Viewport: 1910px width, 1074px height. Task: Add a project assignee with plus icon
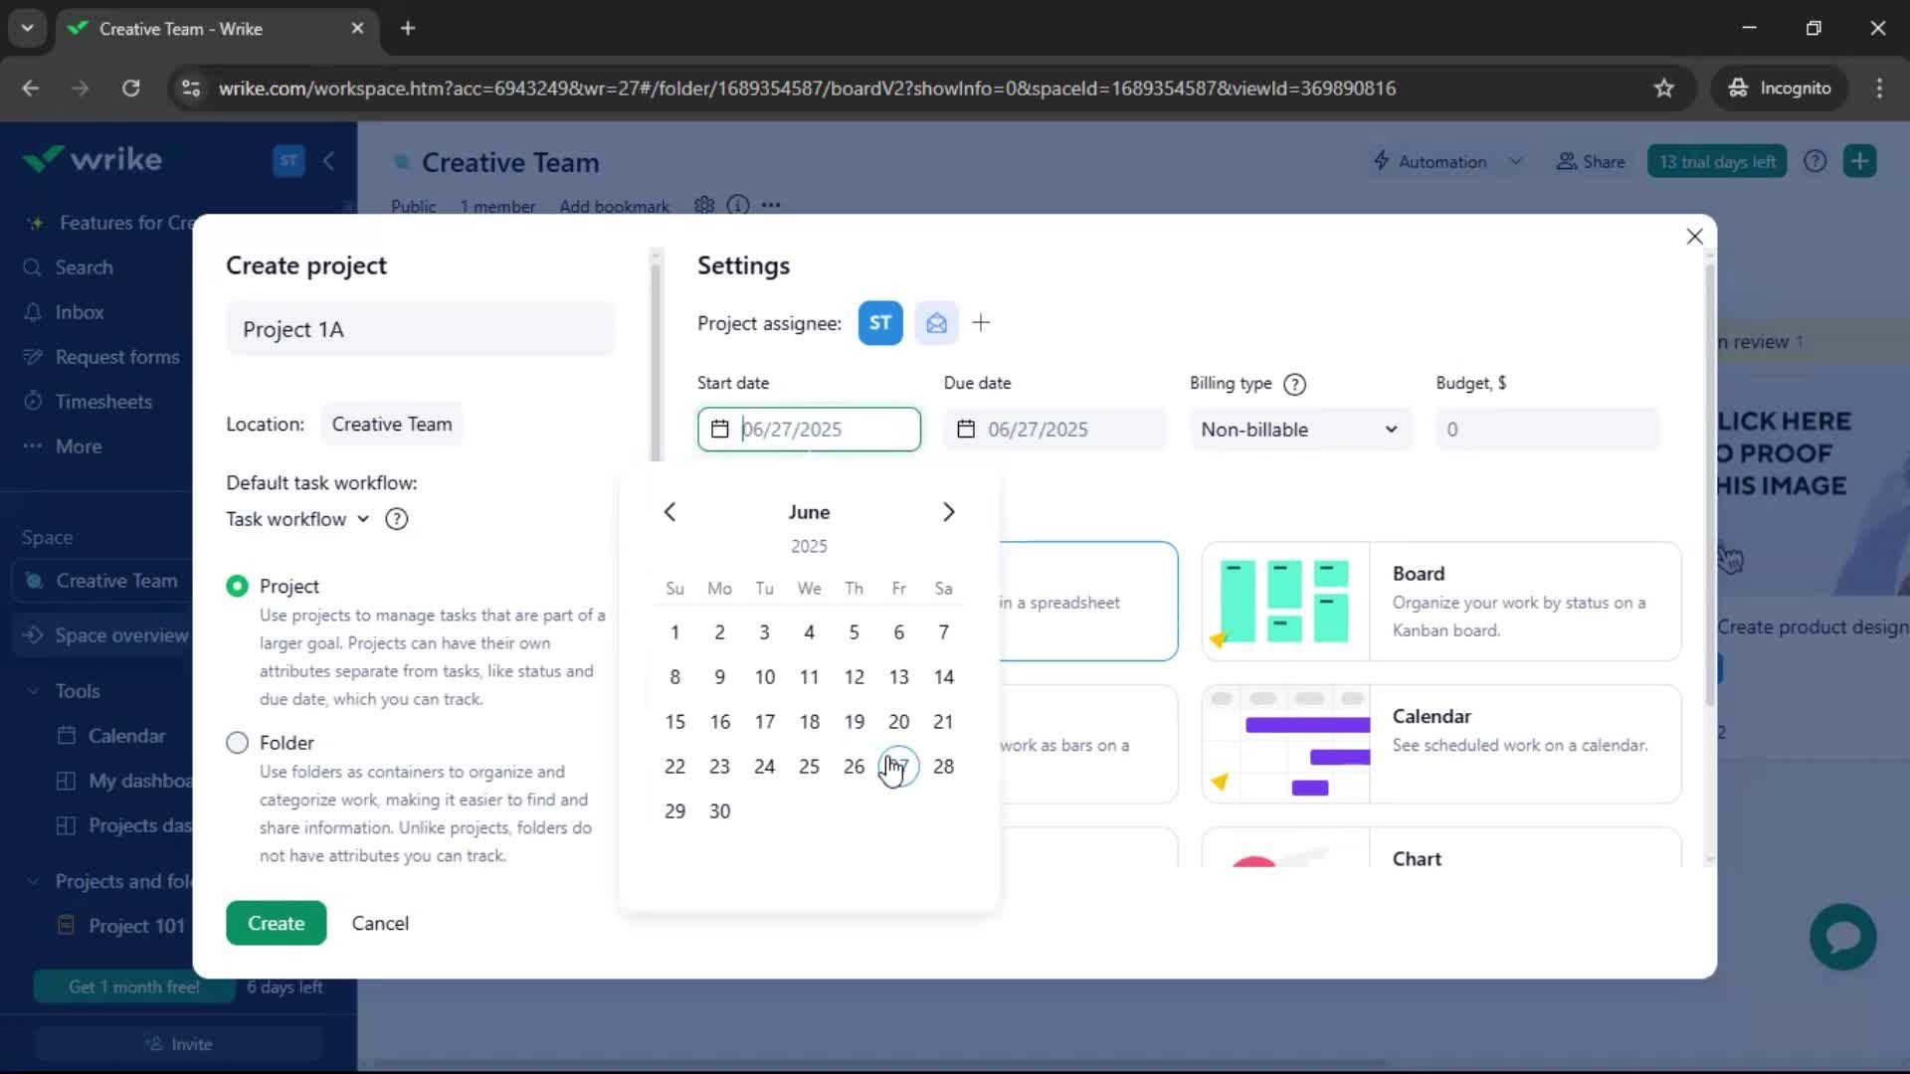tap(981, 323)
